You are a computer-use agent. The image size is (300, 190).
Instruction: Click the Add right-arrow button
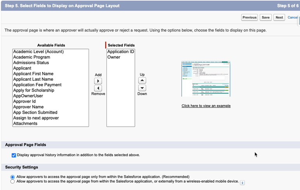pos(98,81)
